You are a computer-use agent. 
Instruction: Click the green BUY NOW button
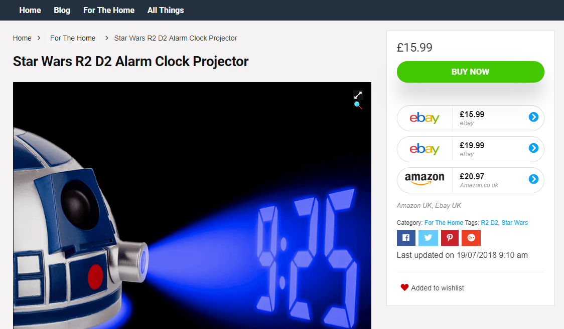(x=471, y=72)
